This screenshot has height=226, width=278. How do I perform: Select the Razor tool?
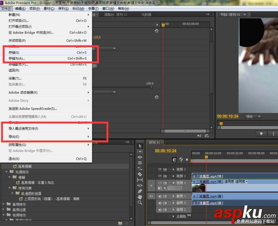[x=140, y=174]
